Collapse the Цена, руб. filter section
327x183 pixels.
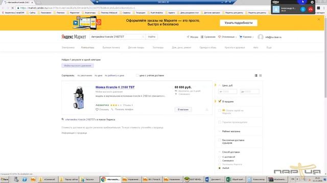pyautogui.click(x=219, y=85)
